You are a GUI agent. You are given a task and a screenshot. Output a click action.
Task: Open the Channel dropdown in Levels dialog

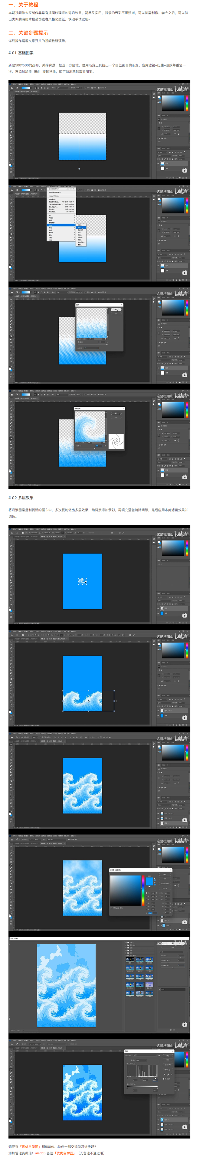[141, 1061]
